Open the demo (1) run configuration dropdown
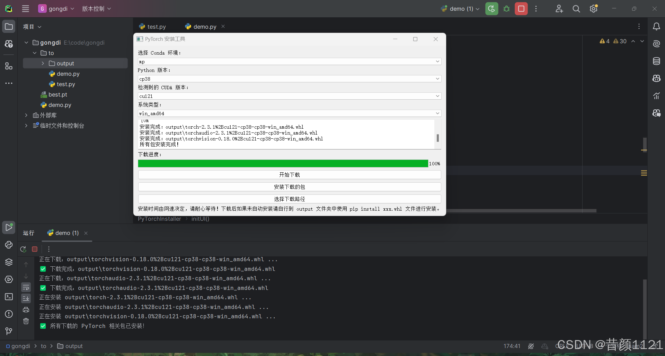 pos(460,9)
